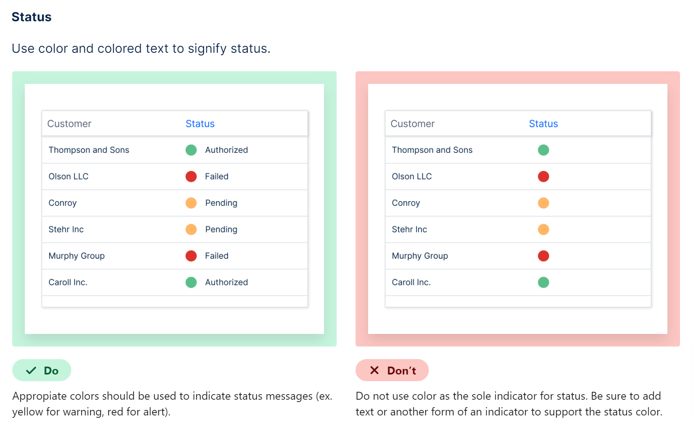The width and height of the screenshot is (693, 430).
Task: Click the Authorized label for Caroll Inc.
Action: click(226, 282)
